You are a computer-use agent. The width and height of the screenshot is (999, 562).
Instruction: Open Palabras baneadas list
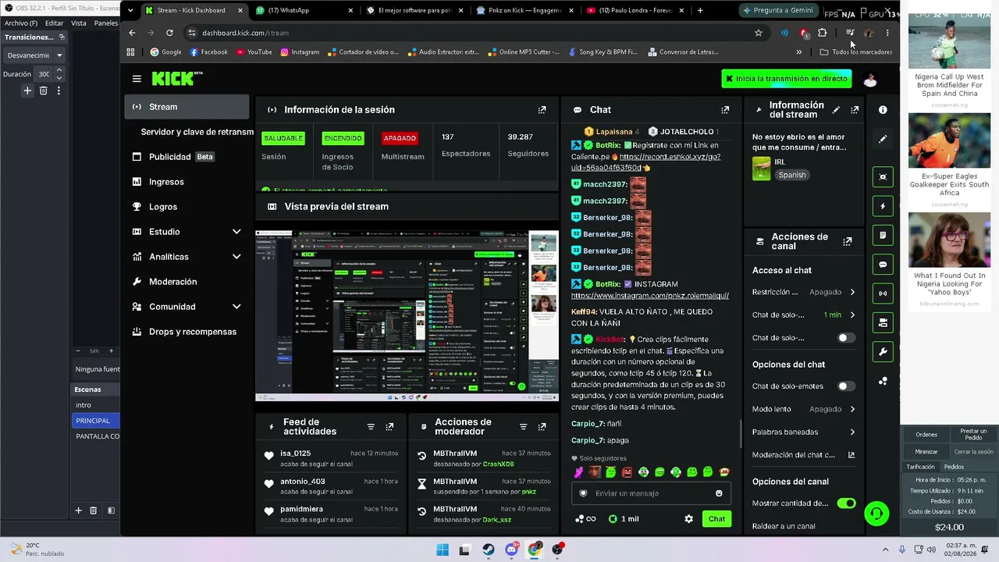tap(804, 432)
